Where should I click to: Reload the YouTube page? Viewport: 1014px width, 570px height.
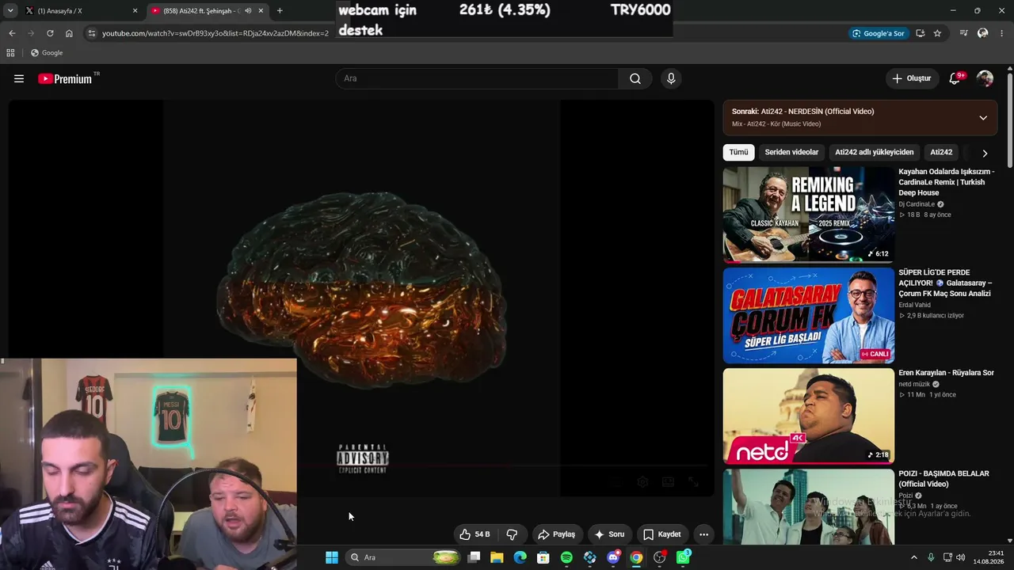50,33
